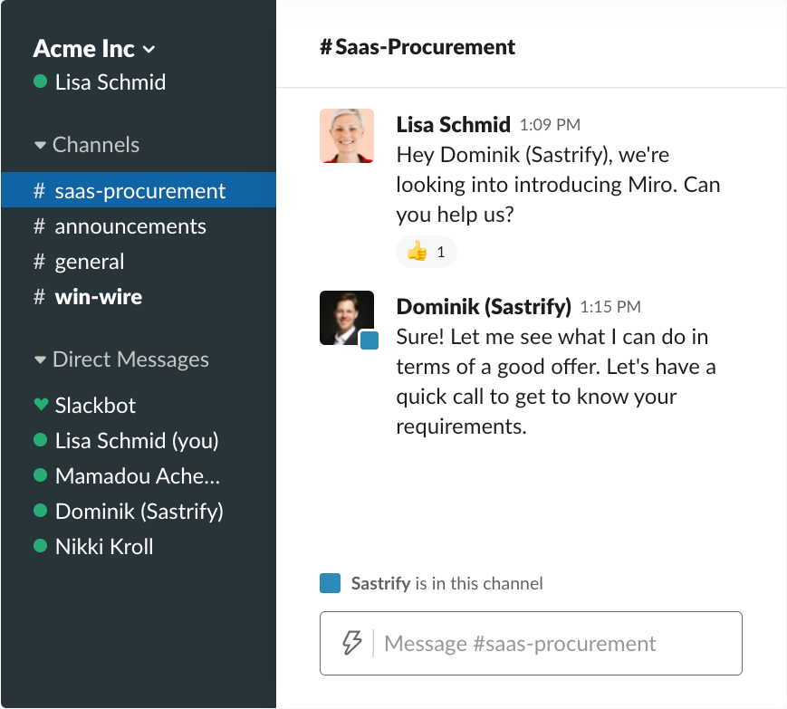Click the Message #saas-procurement input field
787x709 pixels.
tap(543, 644)
